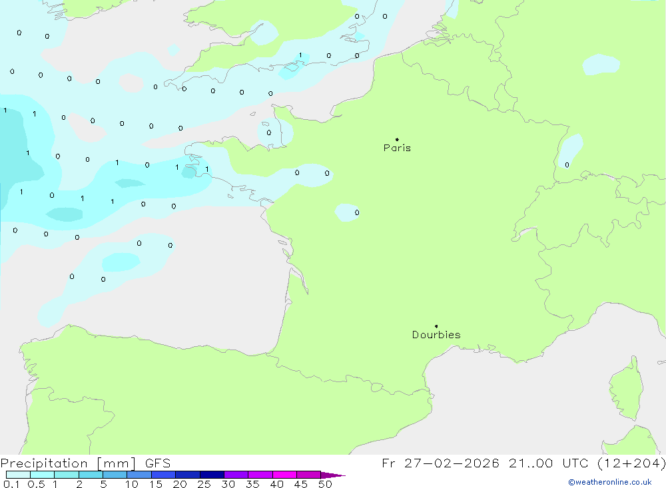The width and height of the screenshot is (666, 488).
Task: Select the 25–30 mm navy legend box
Action: [x=212, y=475]
